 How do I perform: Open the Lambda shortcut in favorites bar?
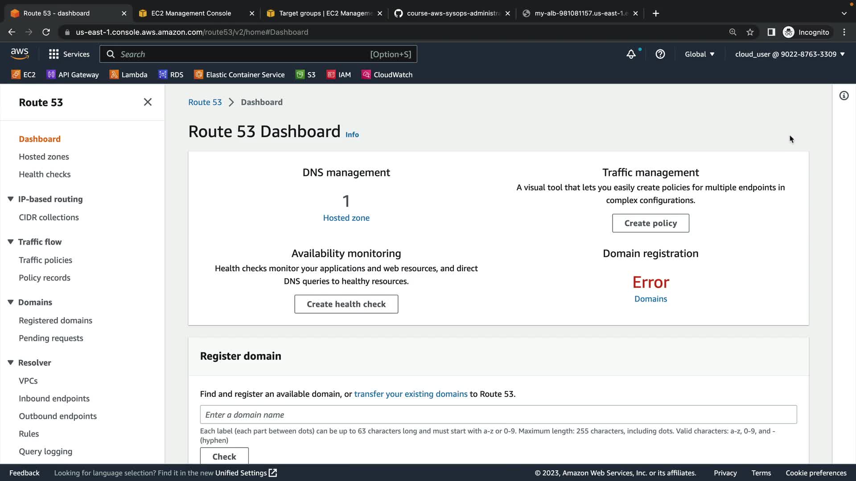coord(128,75)
